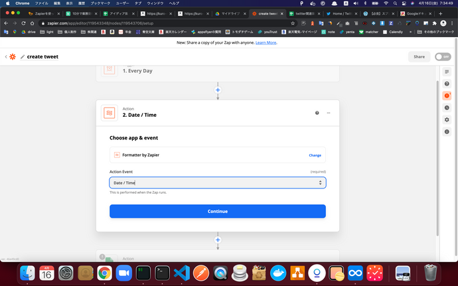
Task: Open the Chrome three-dot menu
Action: (452, 23)
